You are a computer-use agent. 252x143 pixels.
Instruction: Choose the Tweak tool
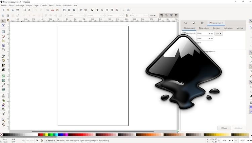3,96
